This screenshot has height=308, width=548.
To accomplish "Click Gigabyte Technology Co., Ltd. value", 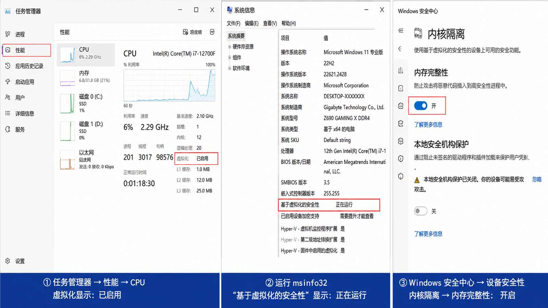I will (x=354, y=107).
